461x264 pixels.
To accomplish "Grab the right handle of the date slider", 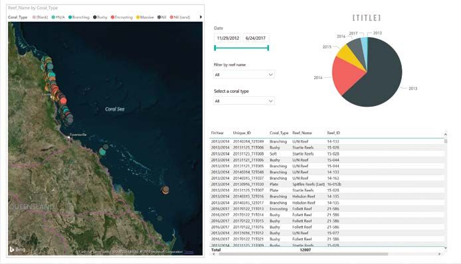I will click(268, 48).
